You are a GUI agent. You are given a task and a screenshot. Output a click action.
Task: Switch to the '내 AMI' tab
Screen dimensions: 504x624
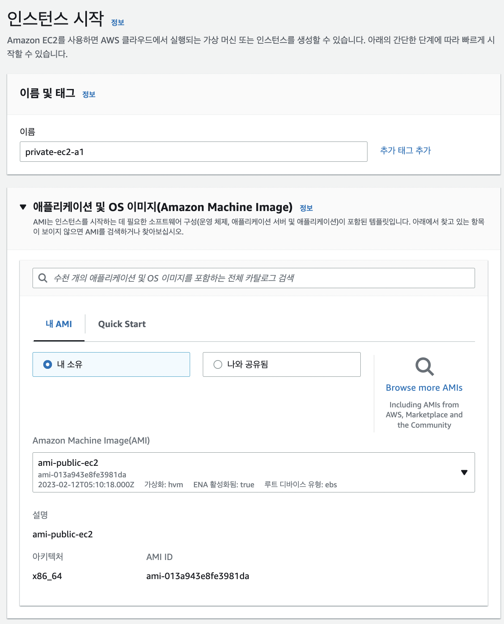pos(59,324)
